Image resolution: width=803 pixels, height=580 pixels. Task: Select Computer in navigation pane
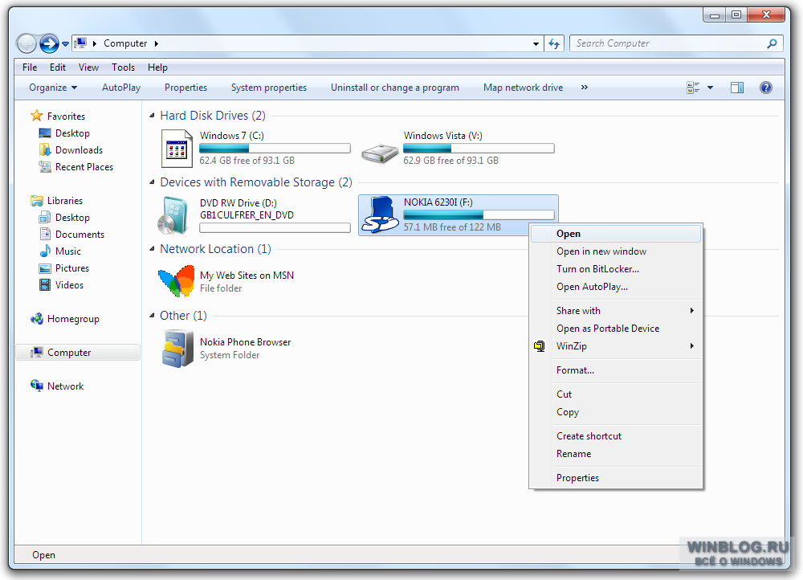(78, 353)
